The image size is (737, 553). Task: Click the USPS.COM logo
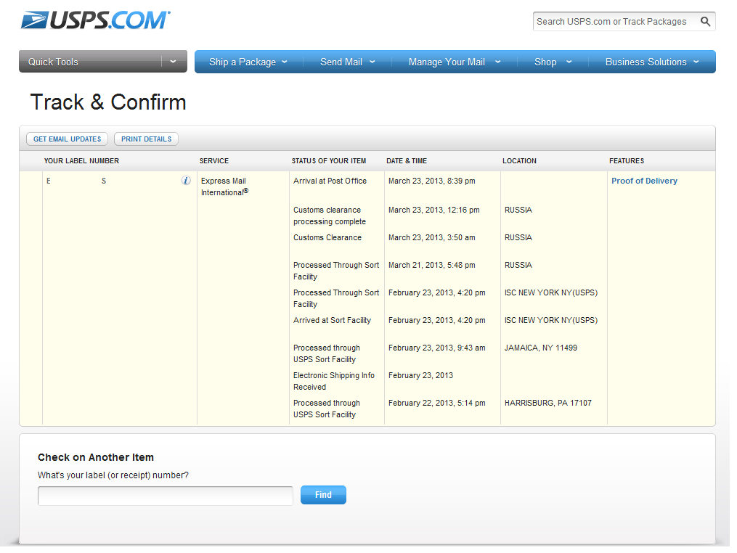(x=95, y=20)
